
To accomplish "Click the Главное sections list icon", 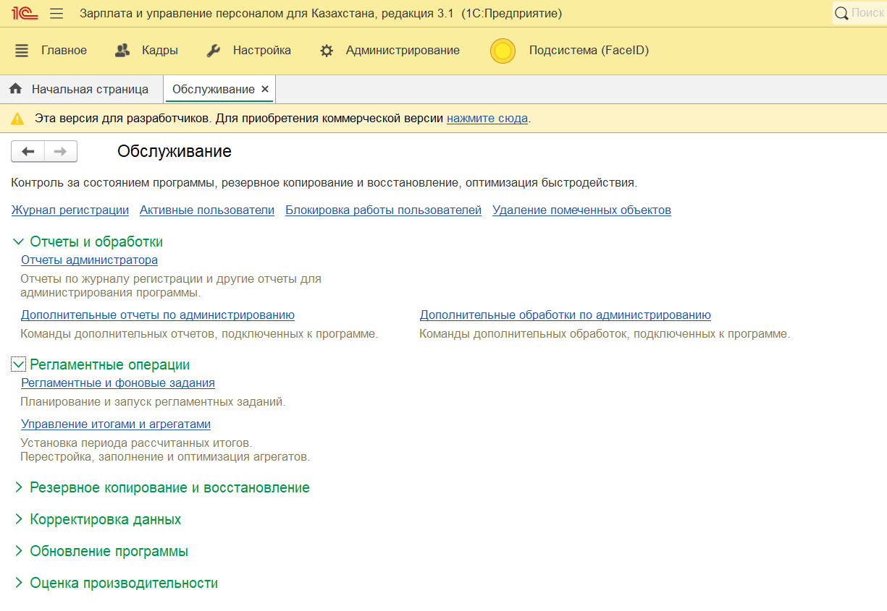I will [x=22, y=51].
